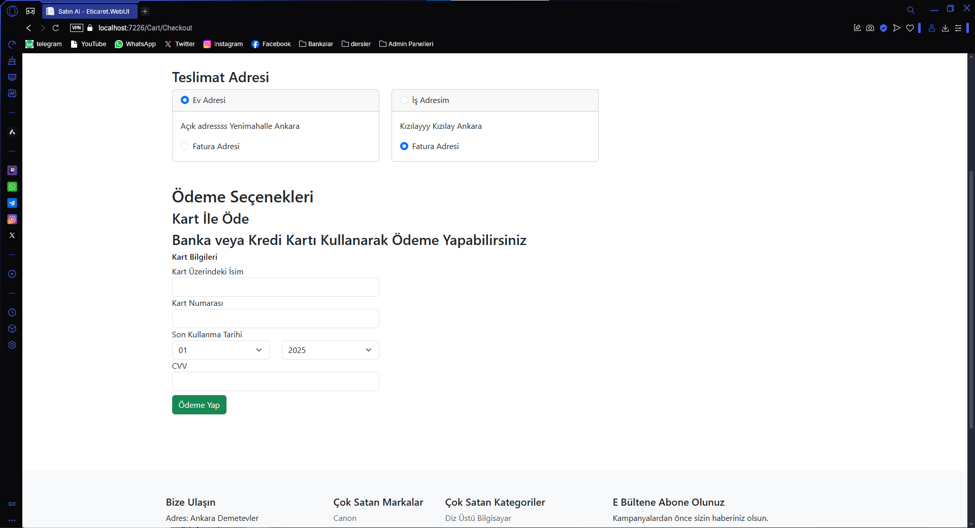Click the snapshot camera icon in toolbar

870,28
